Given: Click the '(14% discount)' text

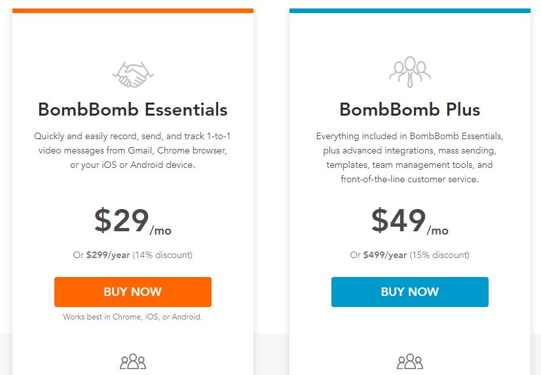Looking at the screenshot, I should point(162,255).
